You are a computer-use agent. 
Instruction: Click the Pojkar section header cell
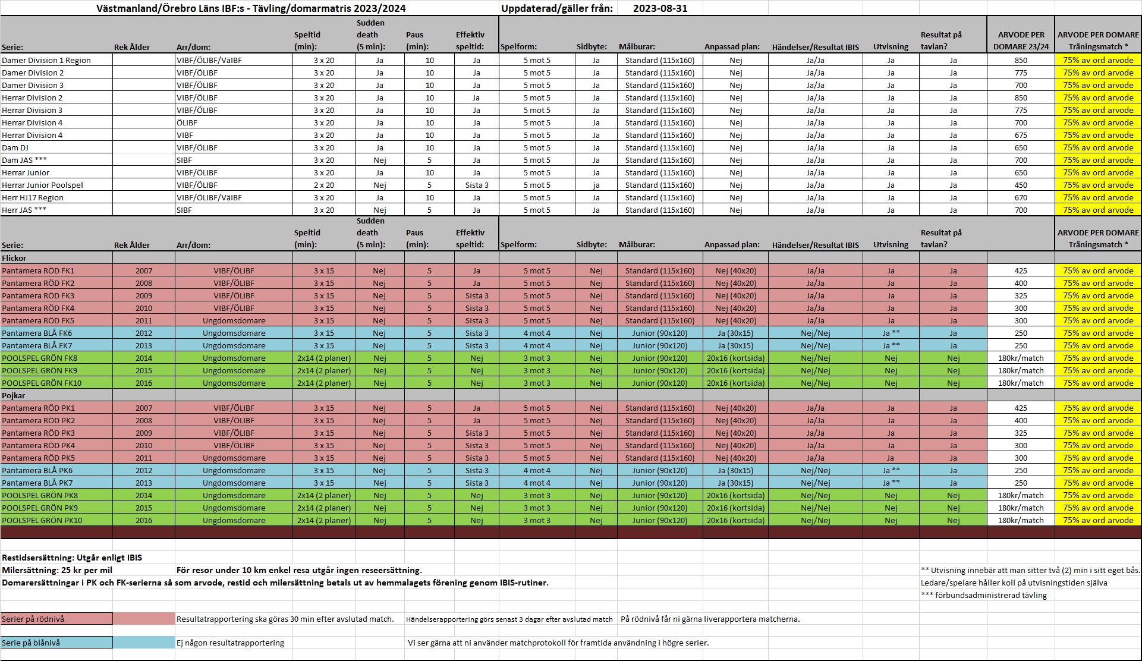coord(13,395)
